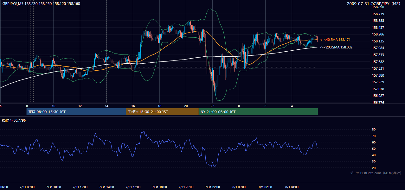Click price axis value 158.588
Image resolution: width=405 pixels, height=190 pixels.
pyautogui.click(x=378, y=21)
